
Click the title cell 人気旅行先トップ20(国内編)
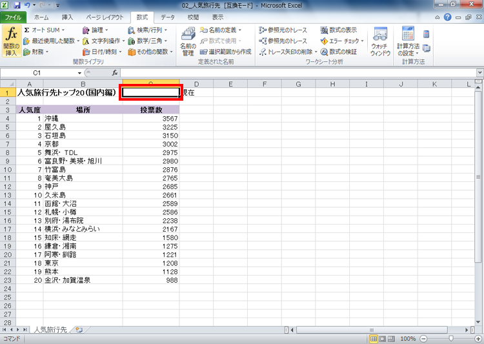(66, 92)
